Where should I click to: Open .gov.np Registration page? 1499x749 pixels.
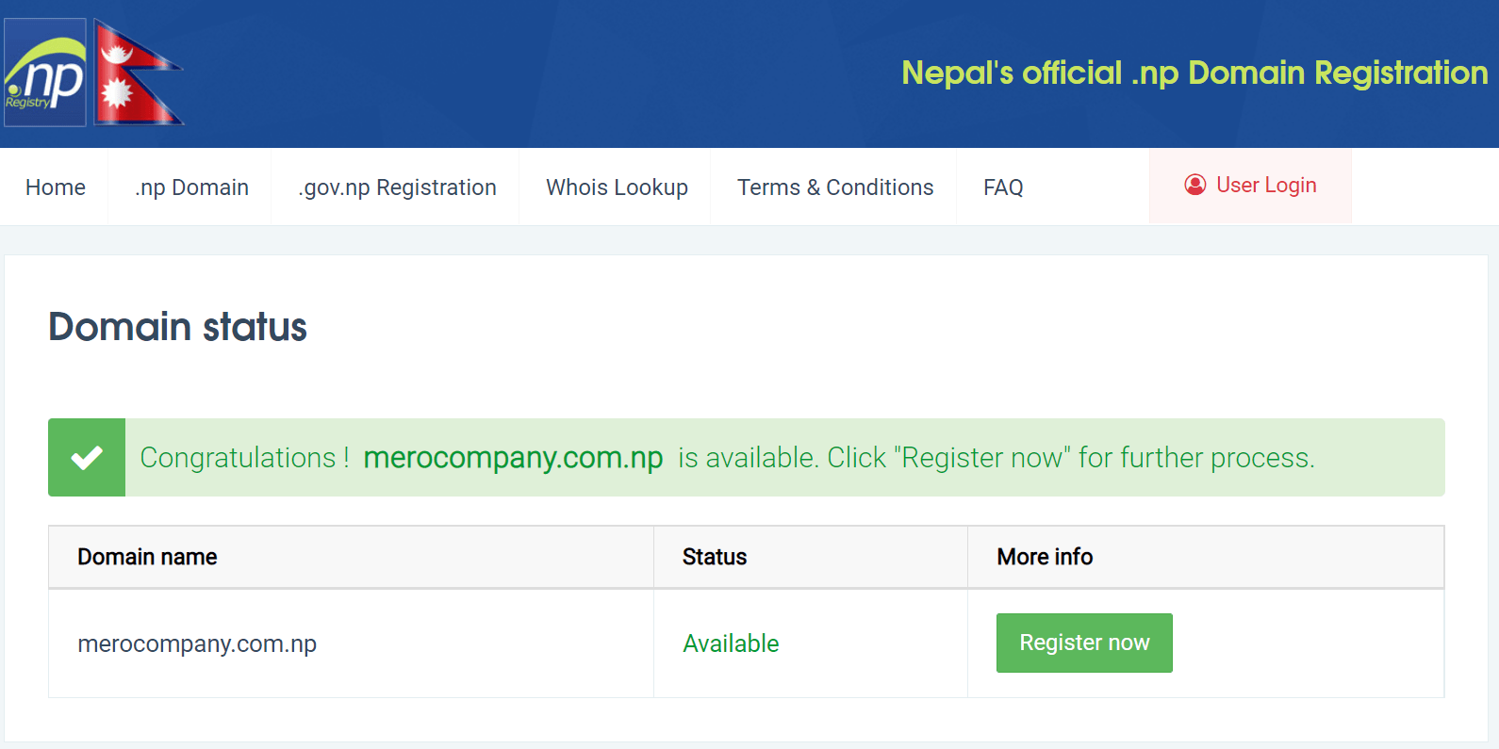point(397,187)
